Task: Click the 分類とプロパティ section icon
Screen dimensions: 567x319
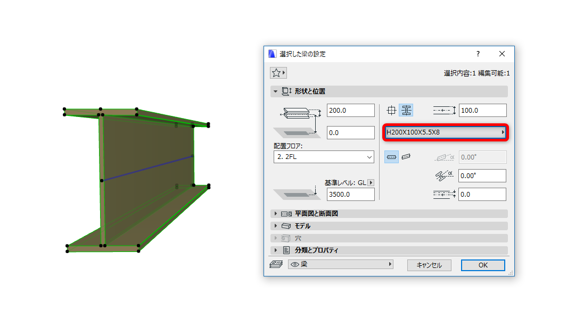Action: (x=286, y=250)
